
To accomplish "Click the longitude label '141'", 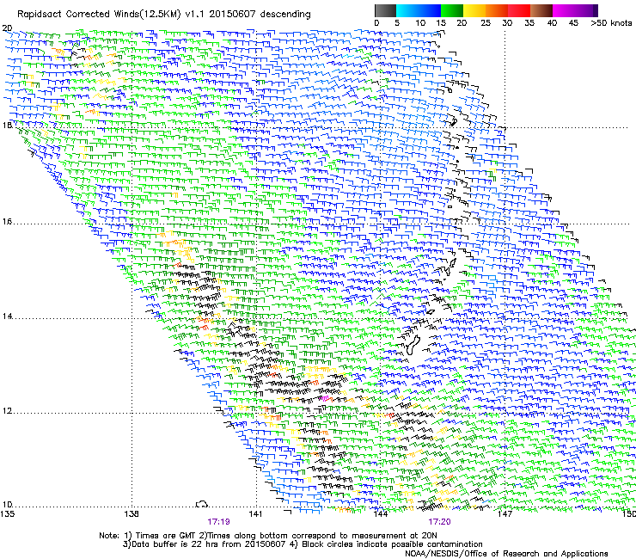I will pos(255,514).
